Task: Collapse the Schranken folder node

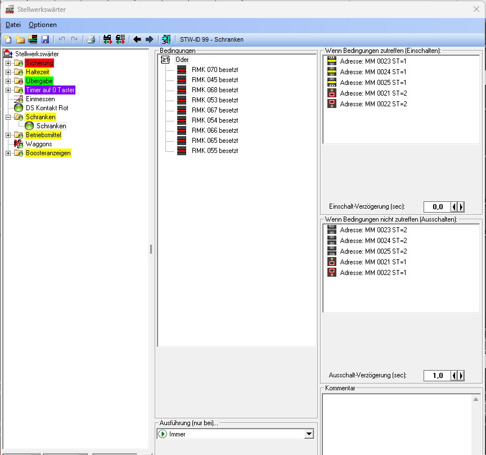Action: pyautogui.click(x=8, y=117)
